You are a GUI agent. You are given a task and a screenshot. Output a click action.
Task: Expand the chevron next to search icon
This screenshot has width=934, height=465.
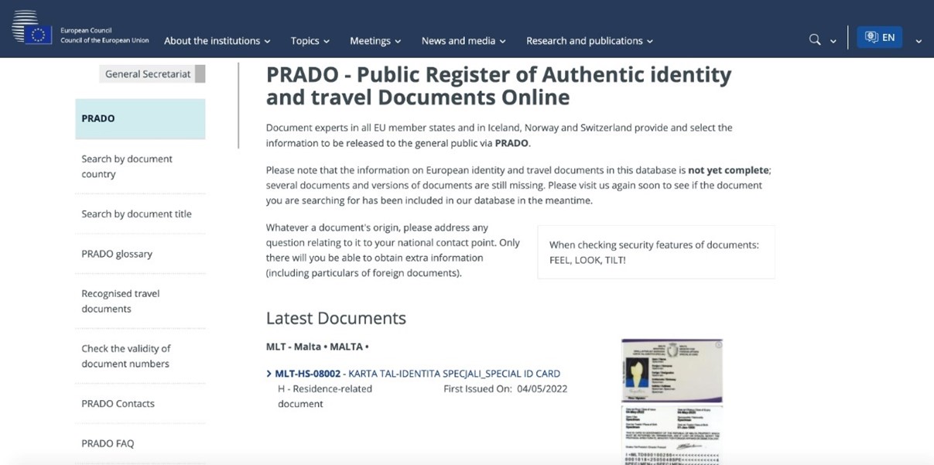[x=833, y=41]
